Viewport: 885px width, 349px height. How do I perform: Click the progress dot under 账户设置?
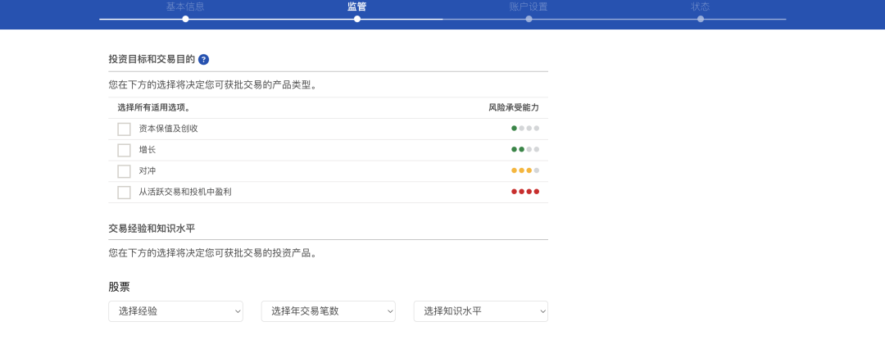click(x=529, y=19)
